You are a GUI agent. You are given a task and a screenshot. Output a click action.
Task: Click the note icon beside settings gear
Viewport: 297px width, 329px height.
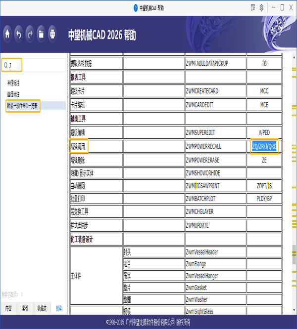pos(253,8)
